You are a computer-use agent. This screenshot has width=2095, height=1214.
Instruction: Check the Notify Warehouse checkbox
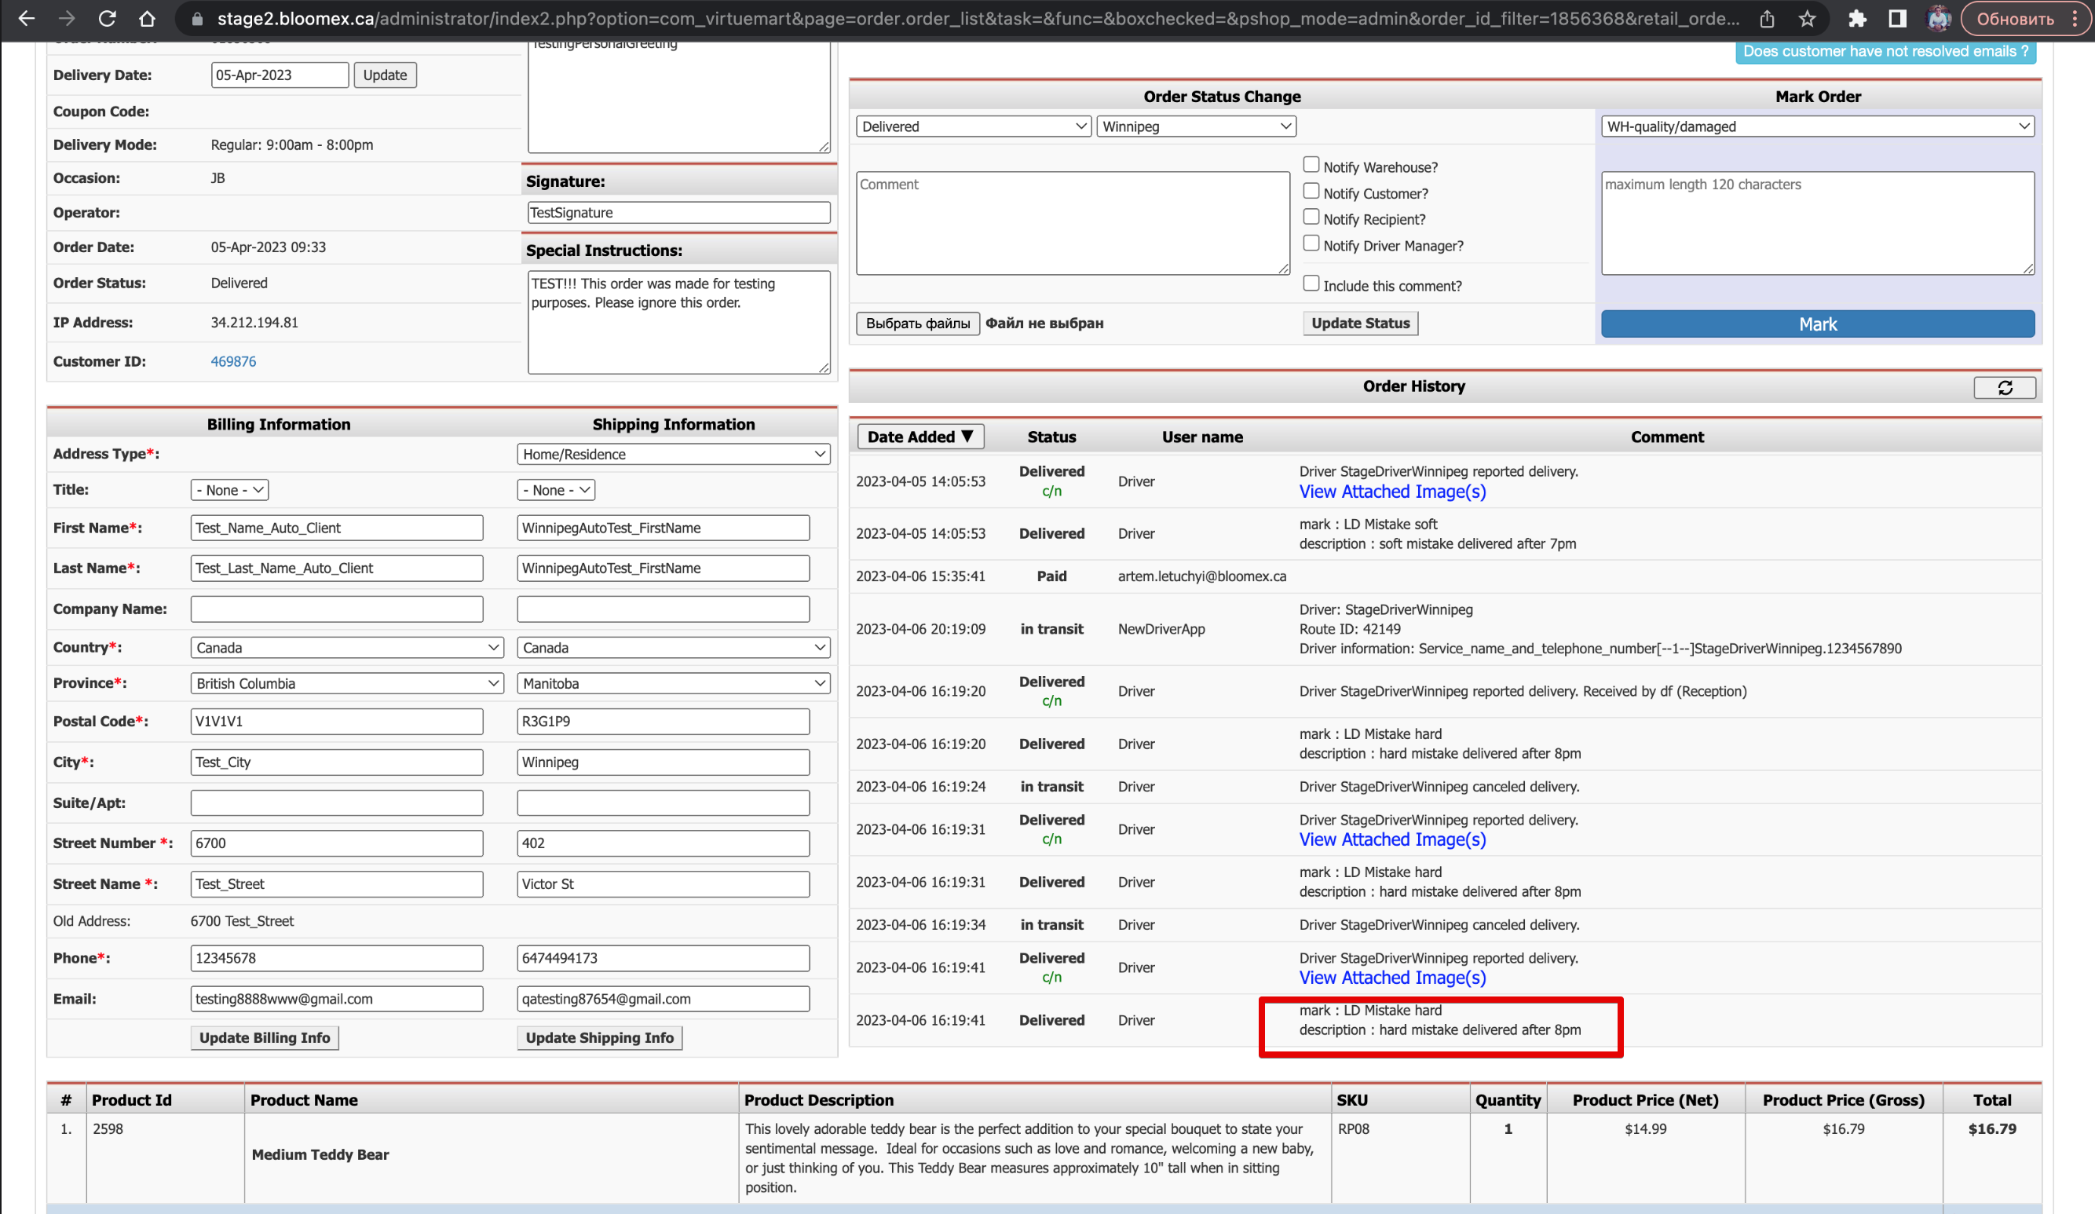(1311, 165)
